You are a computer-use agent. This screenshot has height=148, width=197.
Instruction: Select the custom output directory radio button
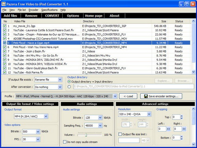[x=69, y=86]
